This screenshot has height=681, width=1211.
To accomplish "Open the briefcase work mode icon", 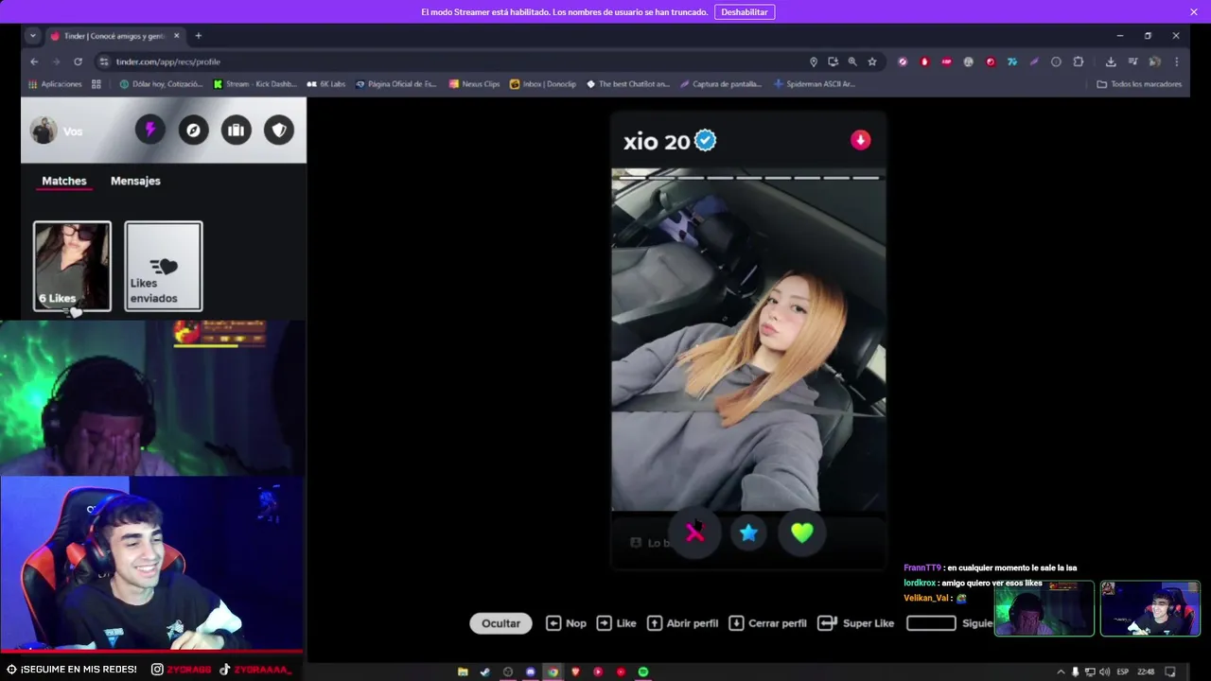I will tap(237, 130).
